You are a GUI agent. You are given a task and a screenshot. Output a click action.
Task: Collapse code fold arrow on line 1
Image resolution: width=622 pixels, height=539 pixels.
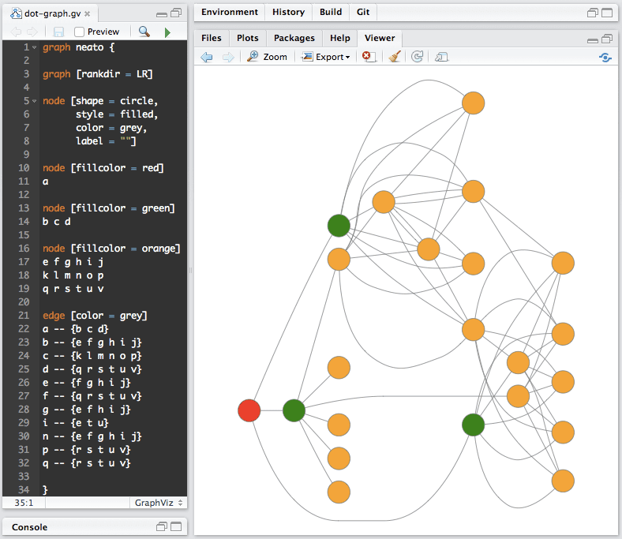pos(35,47)
